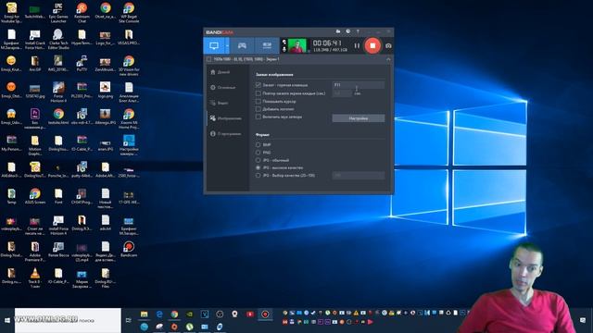Collapse the target info bar chevron
The image size is (593, 333).
click(388, 59)
